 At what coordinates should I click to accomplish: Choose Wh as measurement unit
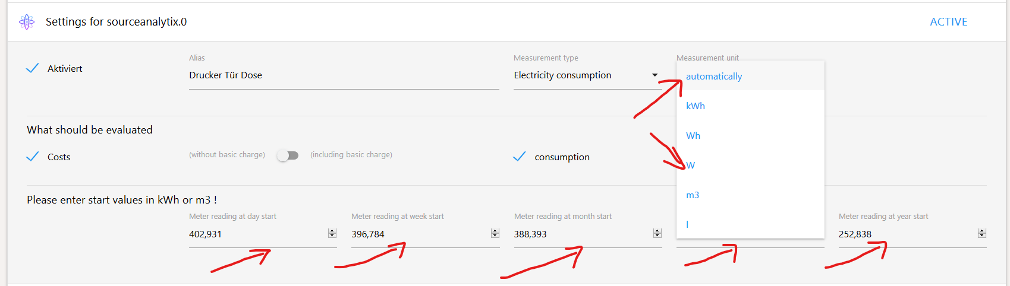pyautogui.click(x=693, y=136)
